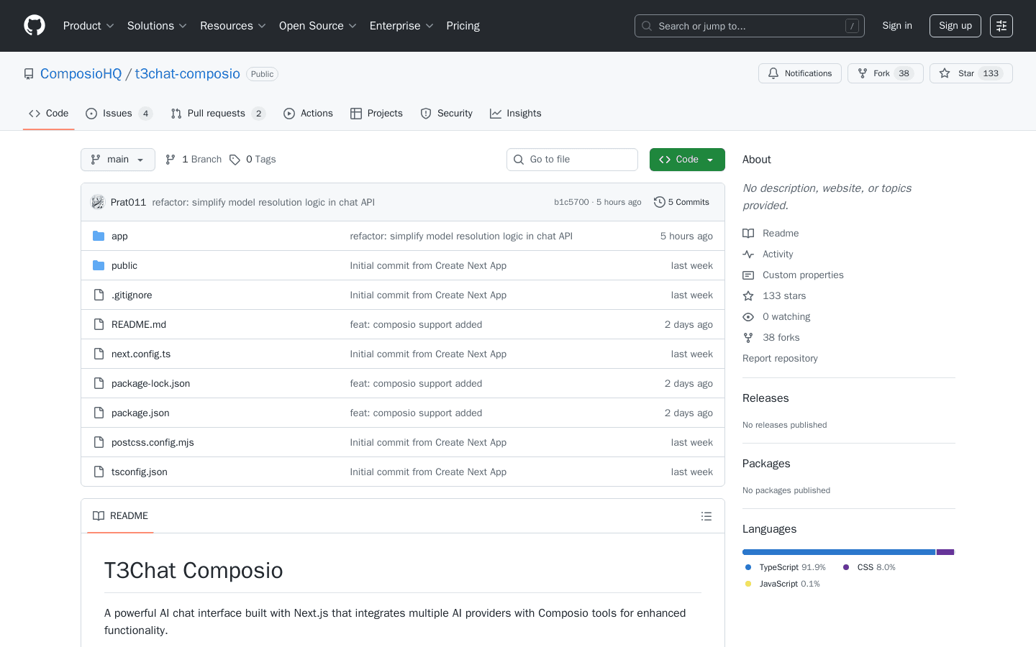The image size is (1036, 647).
Task: Click the commit history icon beside 5 Commits
Action: (660, 202)
